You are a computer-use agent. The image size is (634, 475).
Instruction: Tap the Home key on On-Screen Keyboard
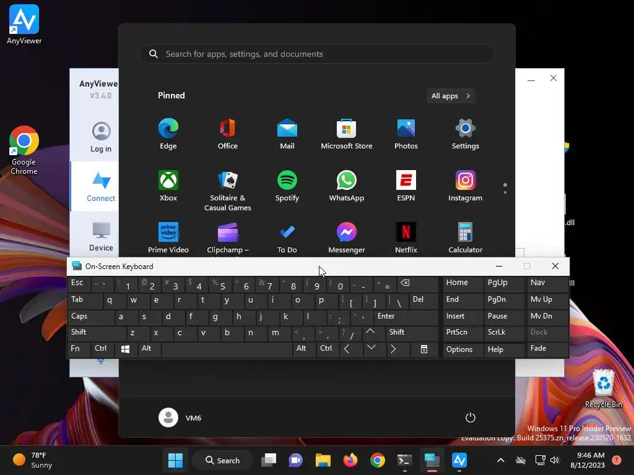463,284
